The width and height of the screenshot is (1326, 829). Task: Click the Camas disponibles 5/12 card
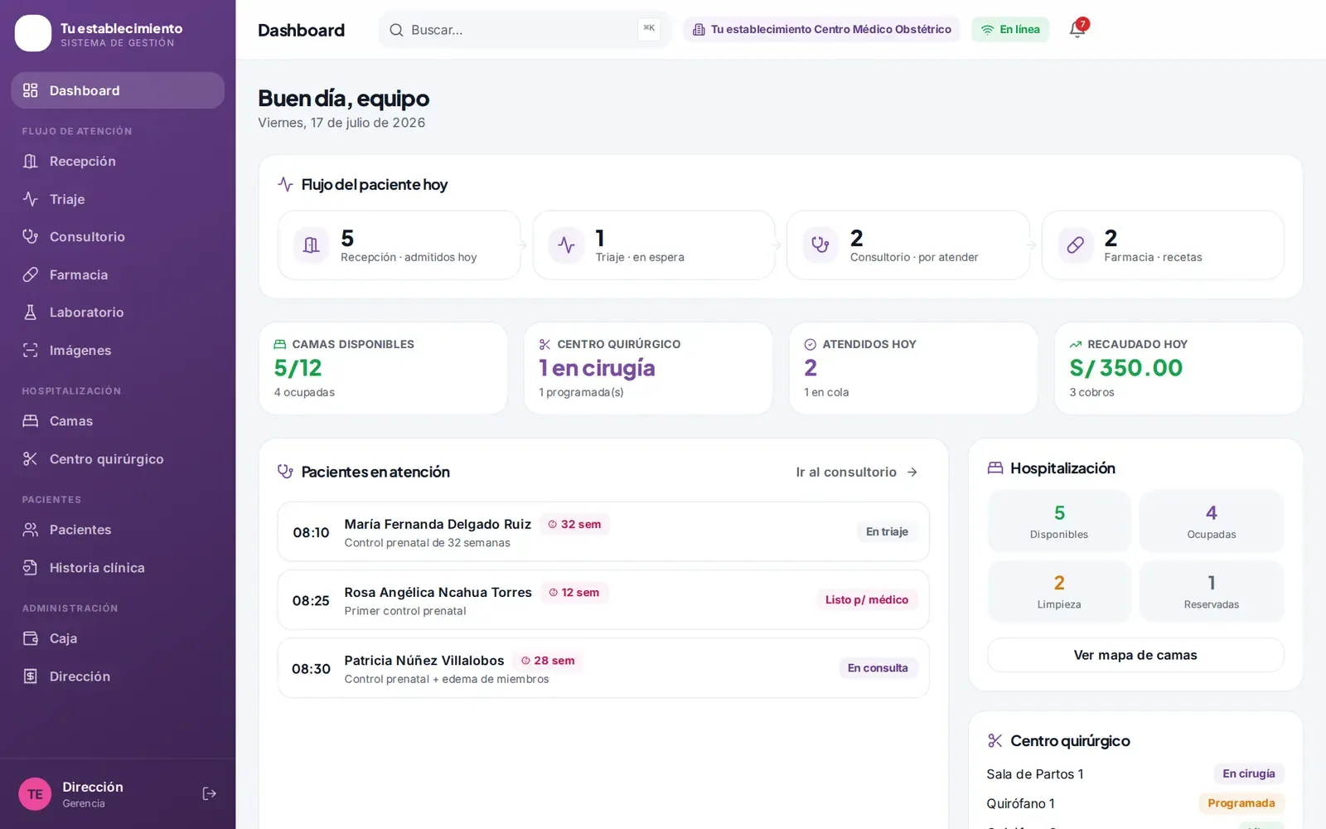click(x=383, y=369)
